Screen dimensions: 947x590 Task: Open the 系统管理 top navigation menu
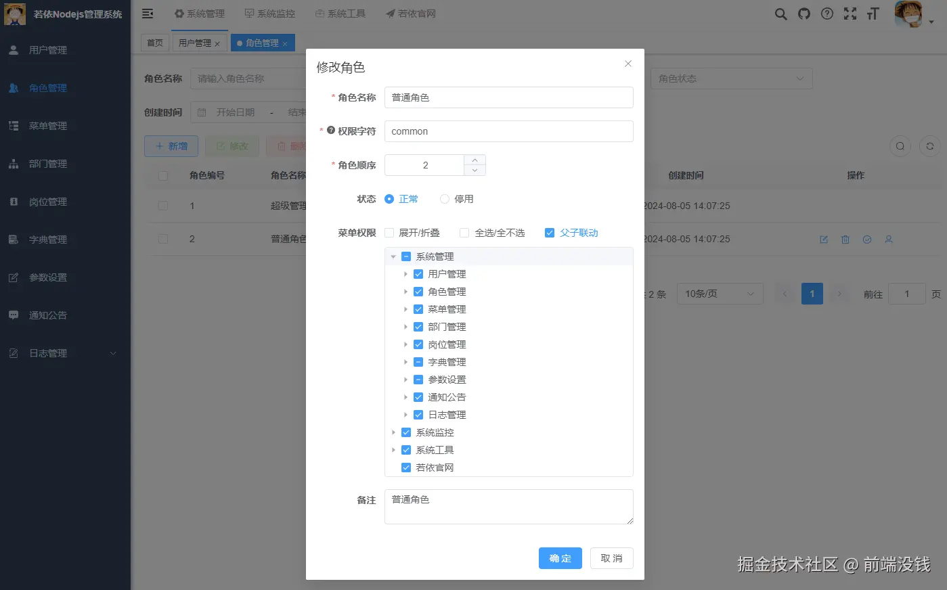(x=200, y=14)
